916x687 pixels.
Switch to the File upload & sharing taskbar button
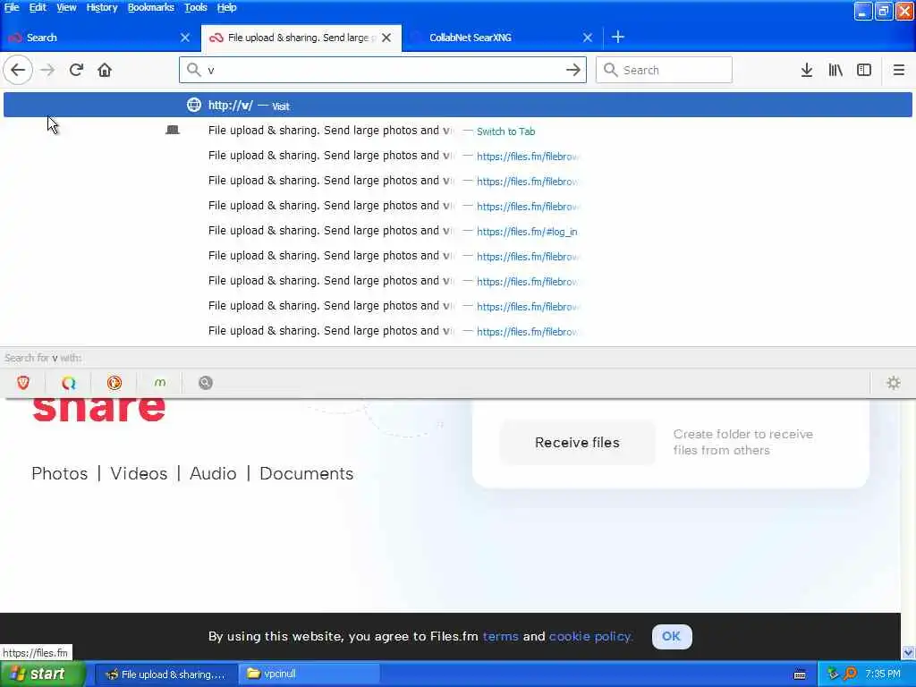[165, 674]
